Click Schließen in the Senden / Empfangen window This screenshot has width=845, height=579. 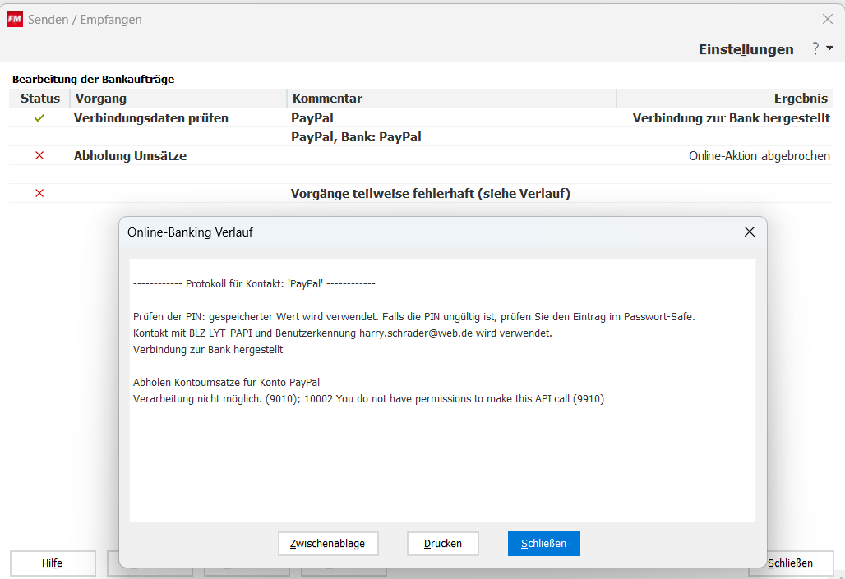coord(790,563)
